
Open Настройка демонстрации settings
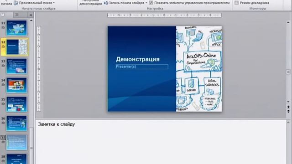pyautogui.click(x=91, y=3)
